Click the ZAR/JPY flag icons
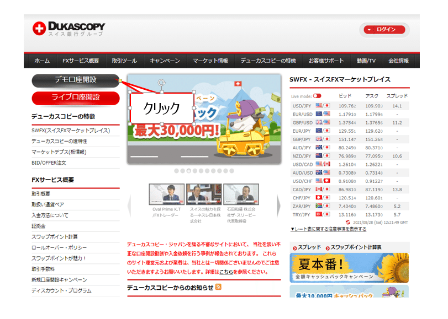Viewport: 448px width, 319px height. pyautogui.click(x=323, y=206)
